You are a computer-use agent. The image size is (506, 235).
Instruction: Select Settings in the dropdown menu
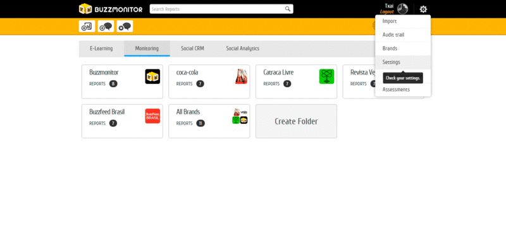click(x=403, y=62)
